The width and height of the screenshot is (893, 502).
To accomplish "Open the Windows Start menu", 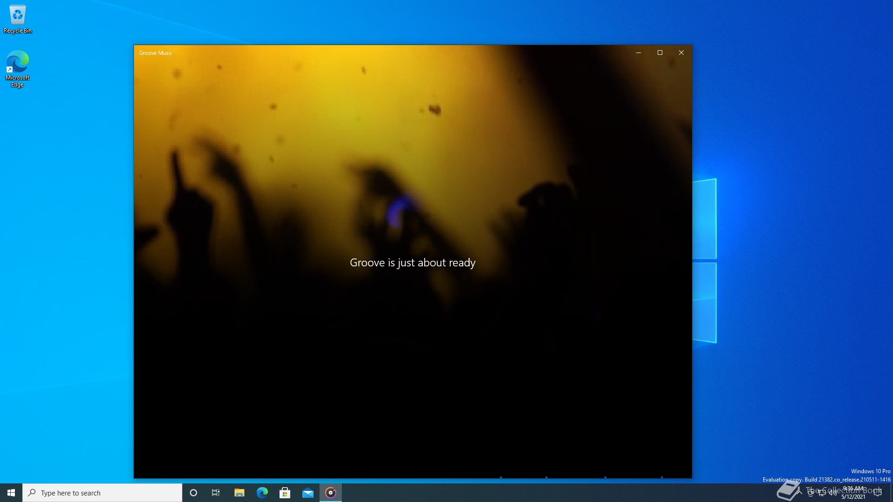I will pyautogui.click(x=11, y=493).
